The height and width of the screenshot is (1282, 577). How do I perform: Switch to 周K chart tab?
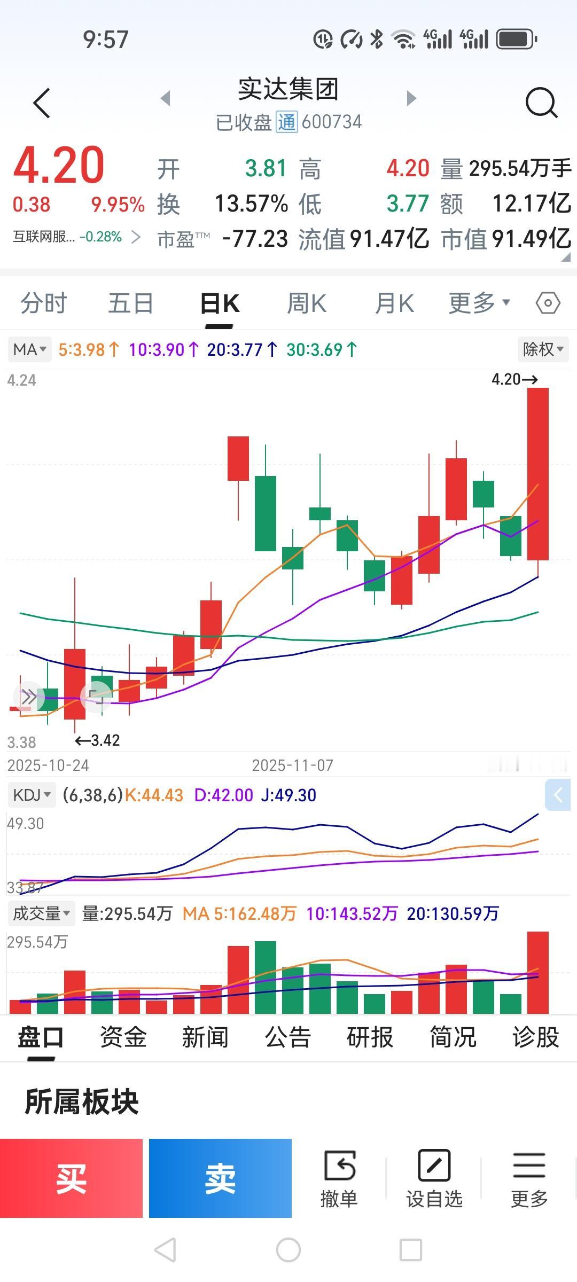click(307, 303)
